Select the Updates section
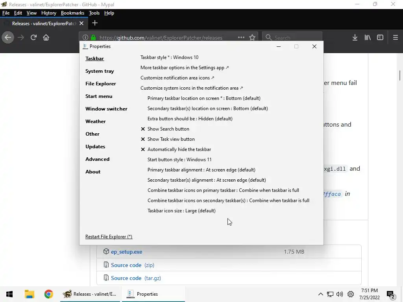 [x=95, y=147]
